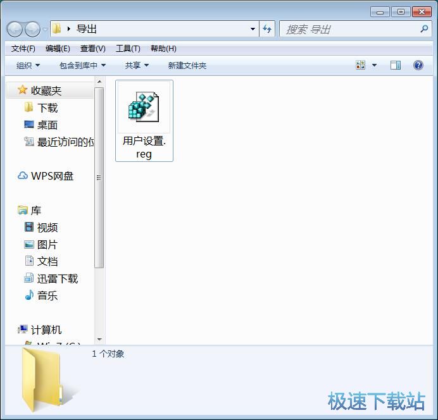Open the 共享 dropdown
This screenshot has width=438, height=420.
[x=137, y=66]
